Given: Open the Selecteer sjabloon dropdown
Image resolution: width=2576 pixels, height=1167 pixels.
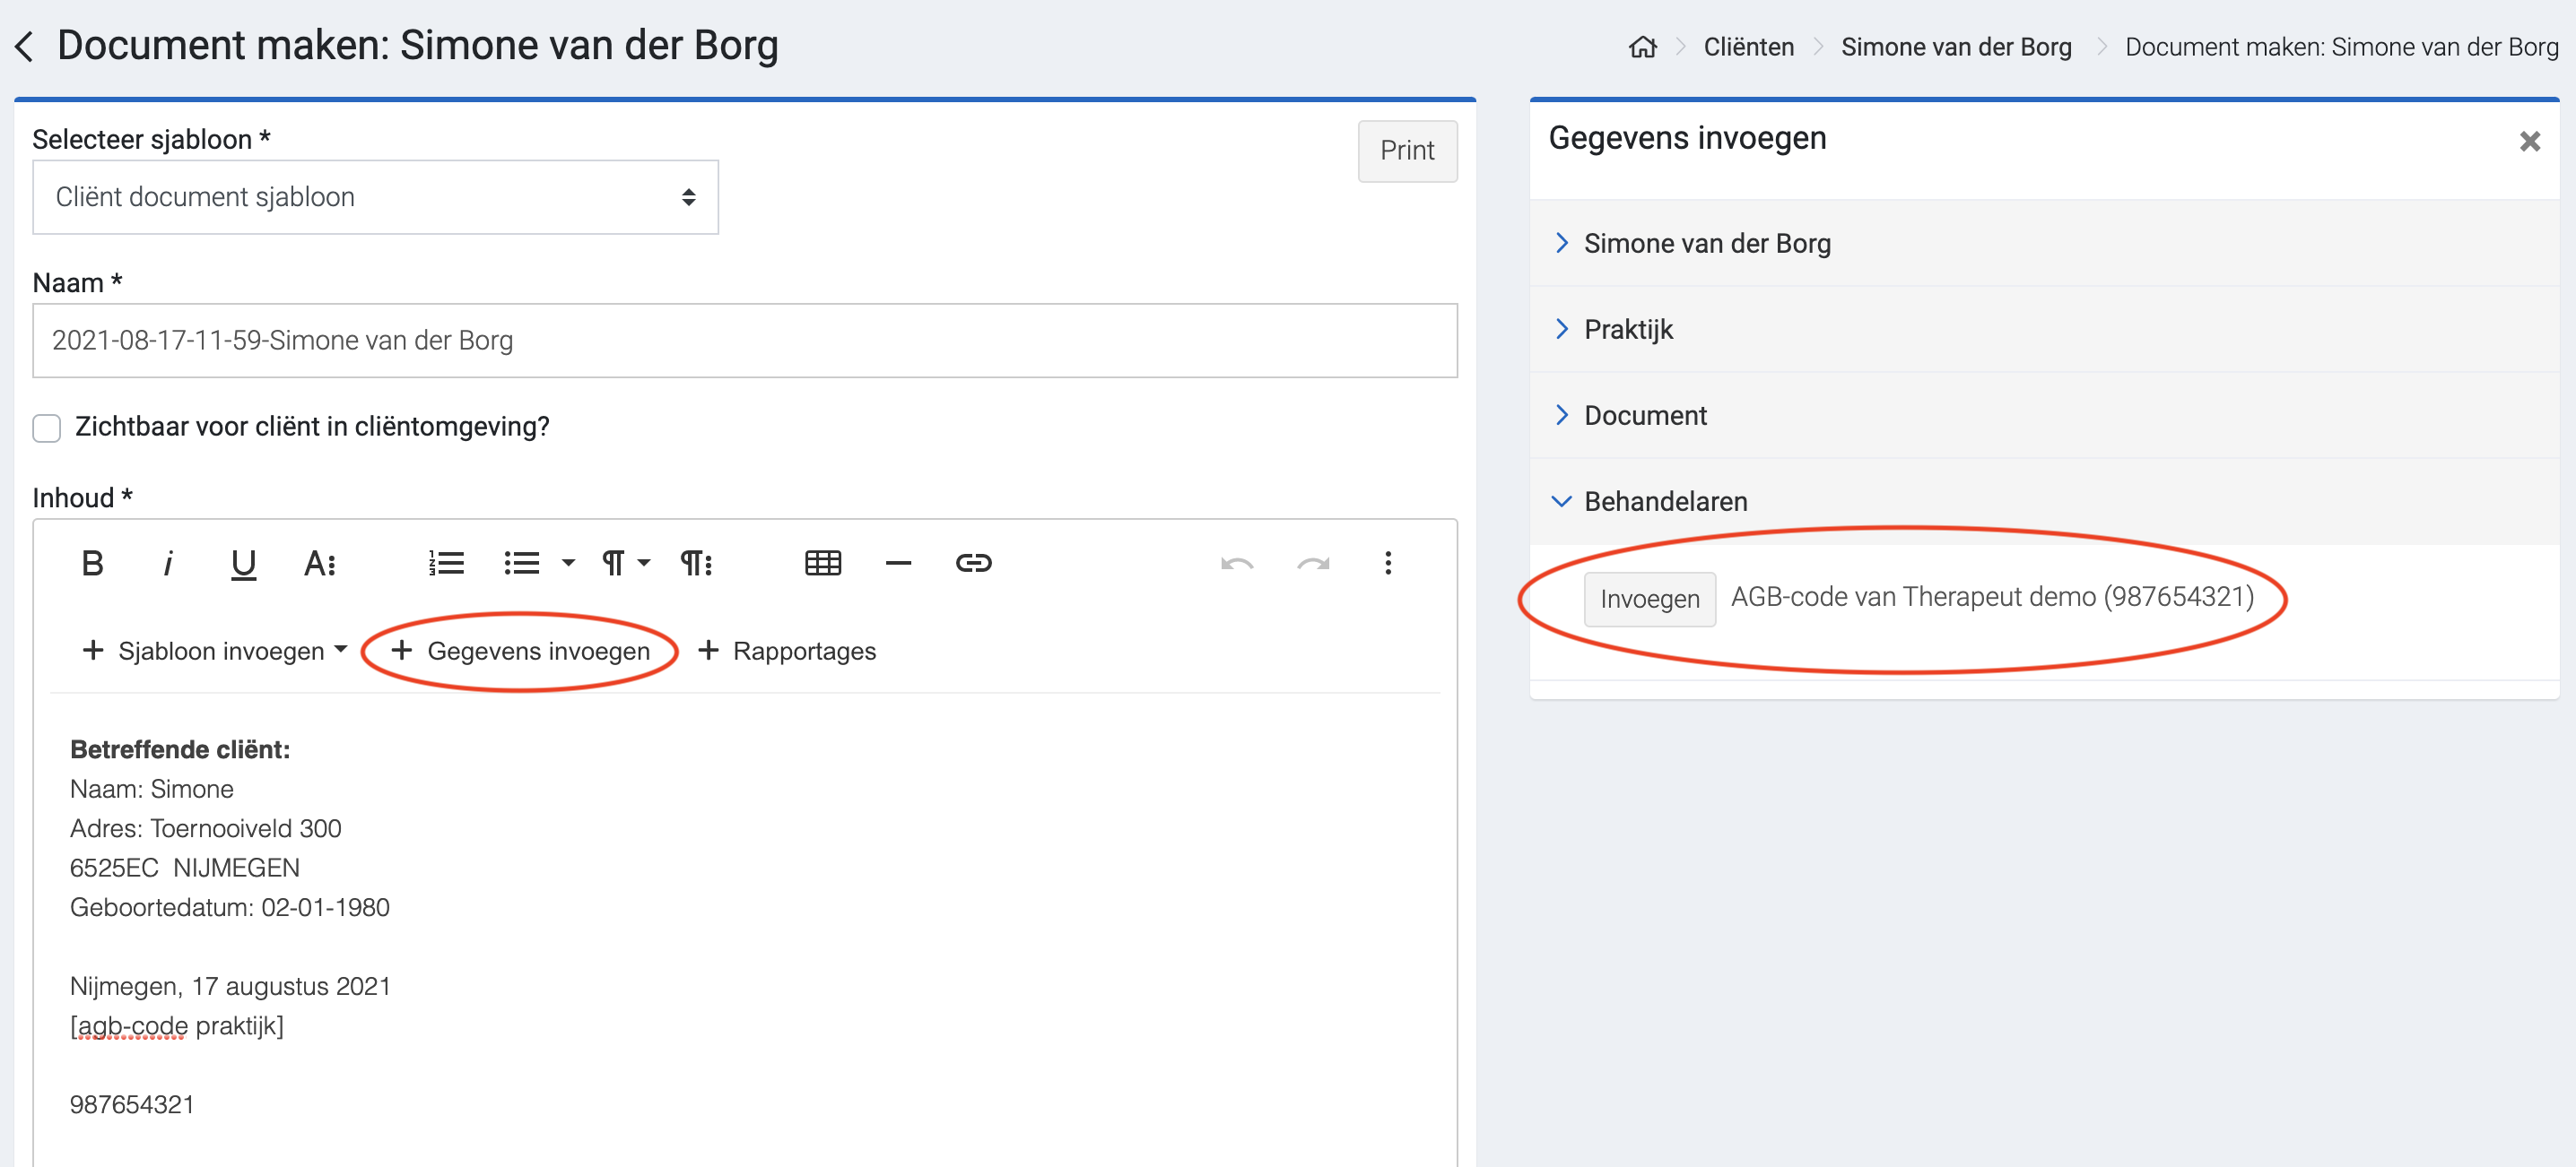Looking at the screenshot, I should [375, 197].
